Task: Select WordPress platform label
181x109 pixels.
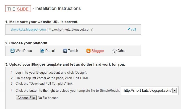Action: point(24,51)
